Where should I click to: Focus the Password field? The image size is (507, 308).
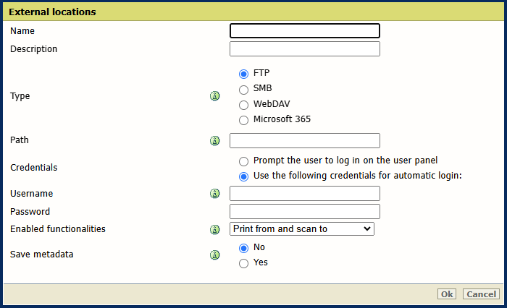click(x=304, y=211)
